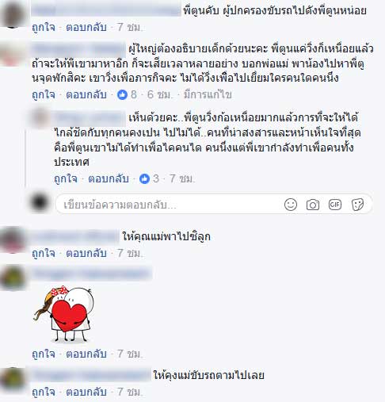
Task: Click ถูกใจ under the sticker comment
Action: tap(44, 354)
